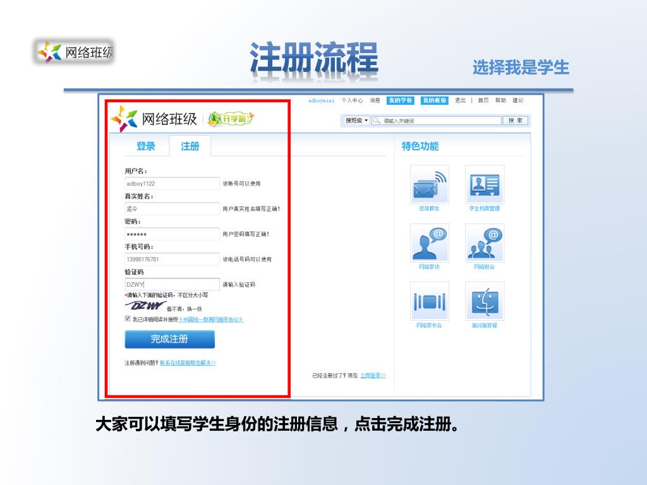Open the 网络家长会 slideshow icon
The height and width of the screenshot is (485, 647).
(430, 301)
